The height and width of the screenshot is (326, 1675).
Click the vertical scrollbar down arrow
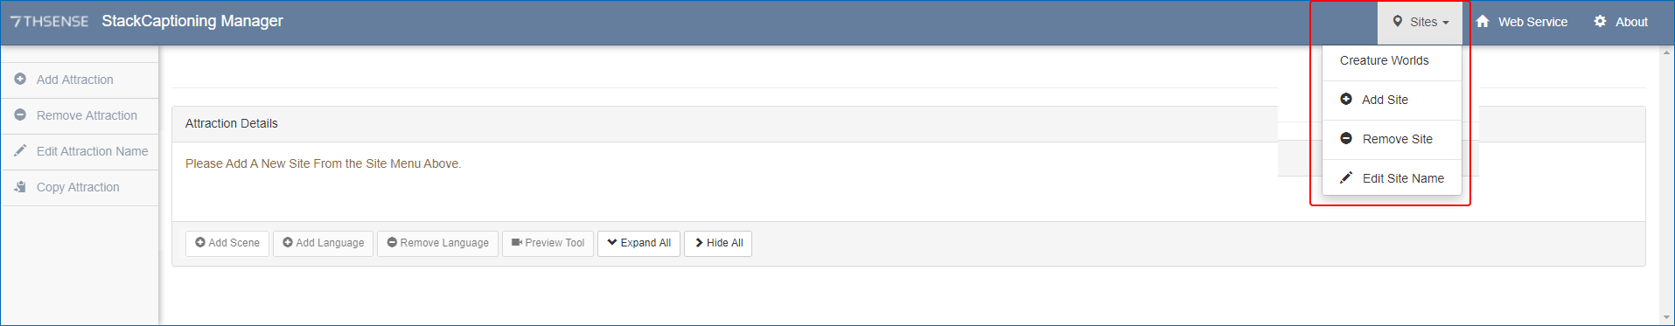(1666, 317)
